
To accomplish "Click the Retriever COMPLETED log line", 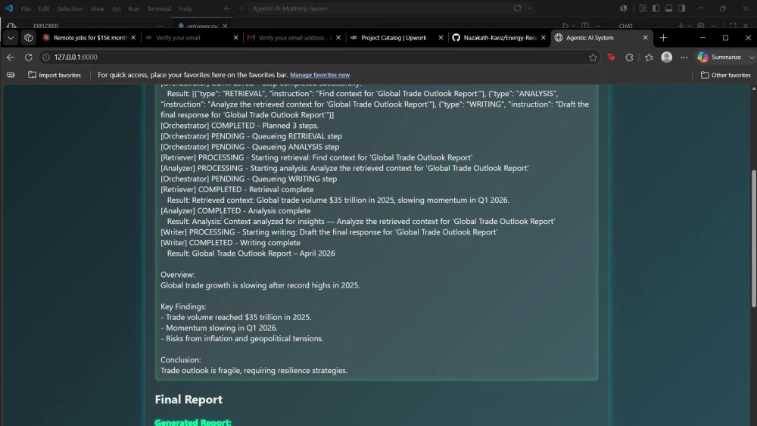I will pos(237,190).
